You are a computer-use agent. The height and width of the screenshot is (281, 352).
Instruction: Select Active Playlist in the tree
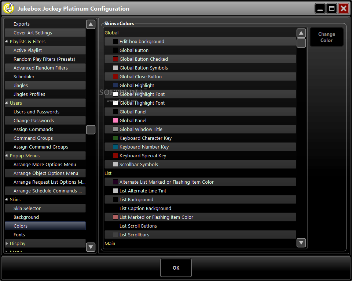pyautogui.click(x=45, y=50)
